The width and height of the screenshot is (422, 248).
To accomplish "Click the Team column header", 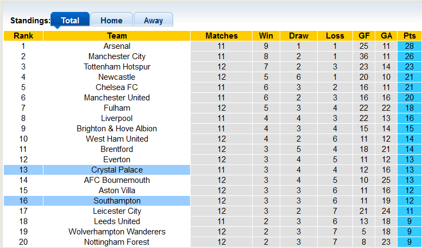I will 117,36.
